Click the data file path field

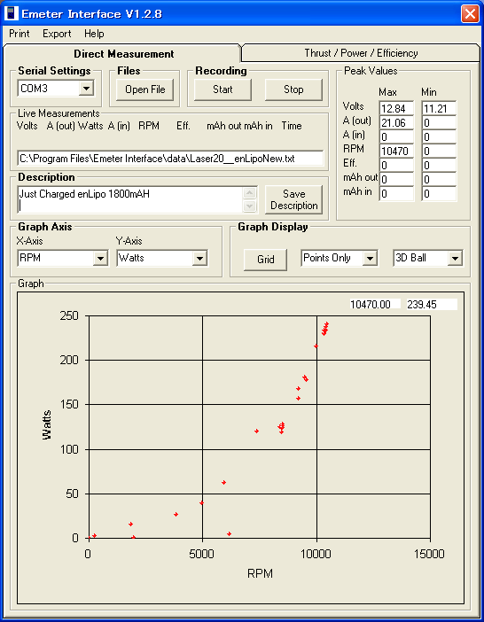tap(170, 159)
